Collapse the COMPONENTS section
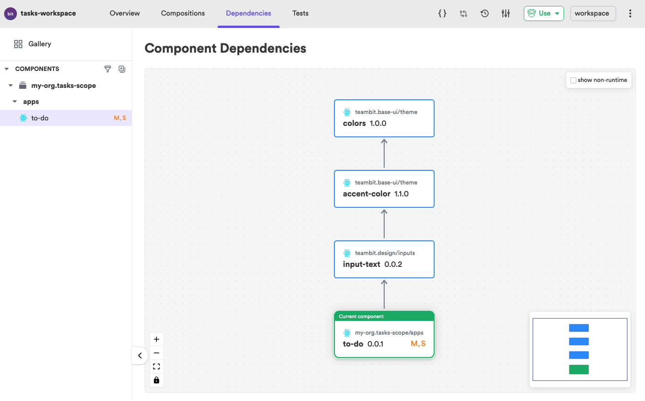Image resolution: width=645 pixels, height=401 pixels. (7, 69)
